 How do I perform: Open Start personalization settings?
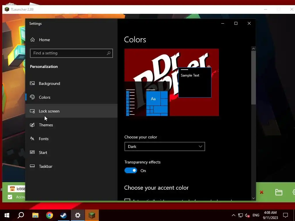coord(71,153)
